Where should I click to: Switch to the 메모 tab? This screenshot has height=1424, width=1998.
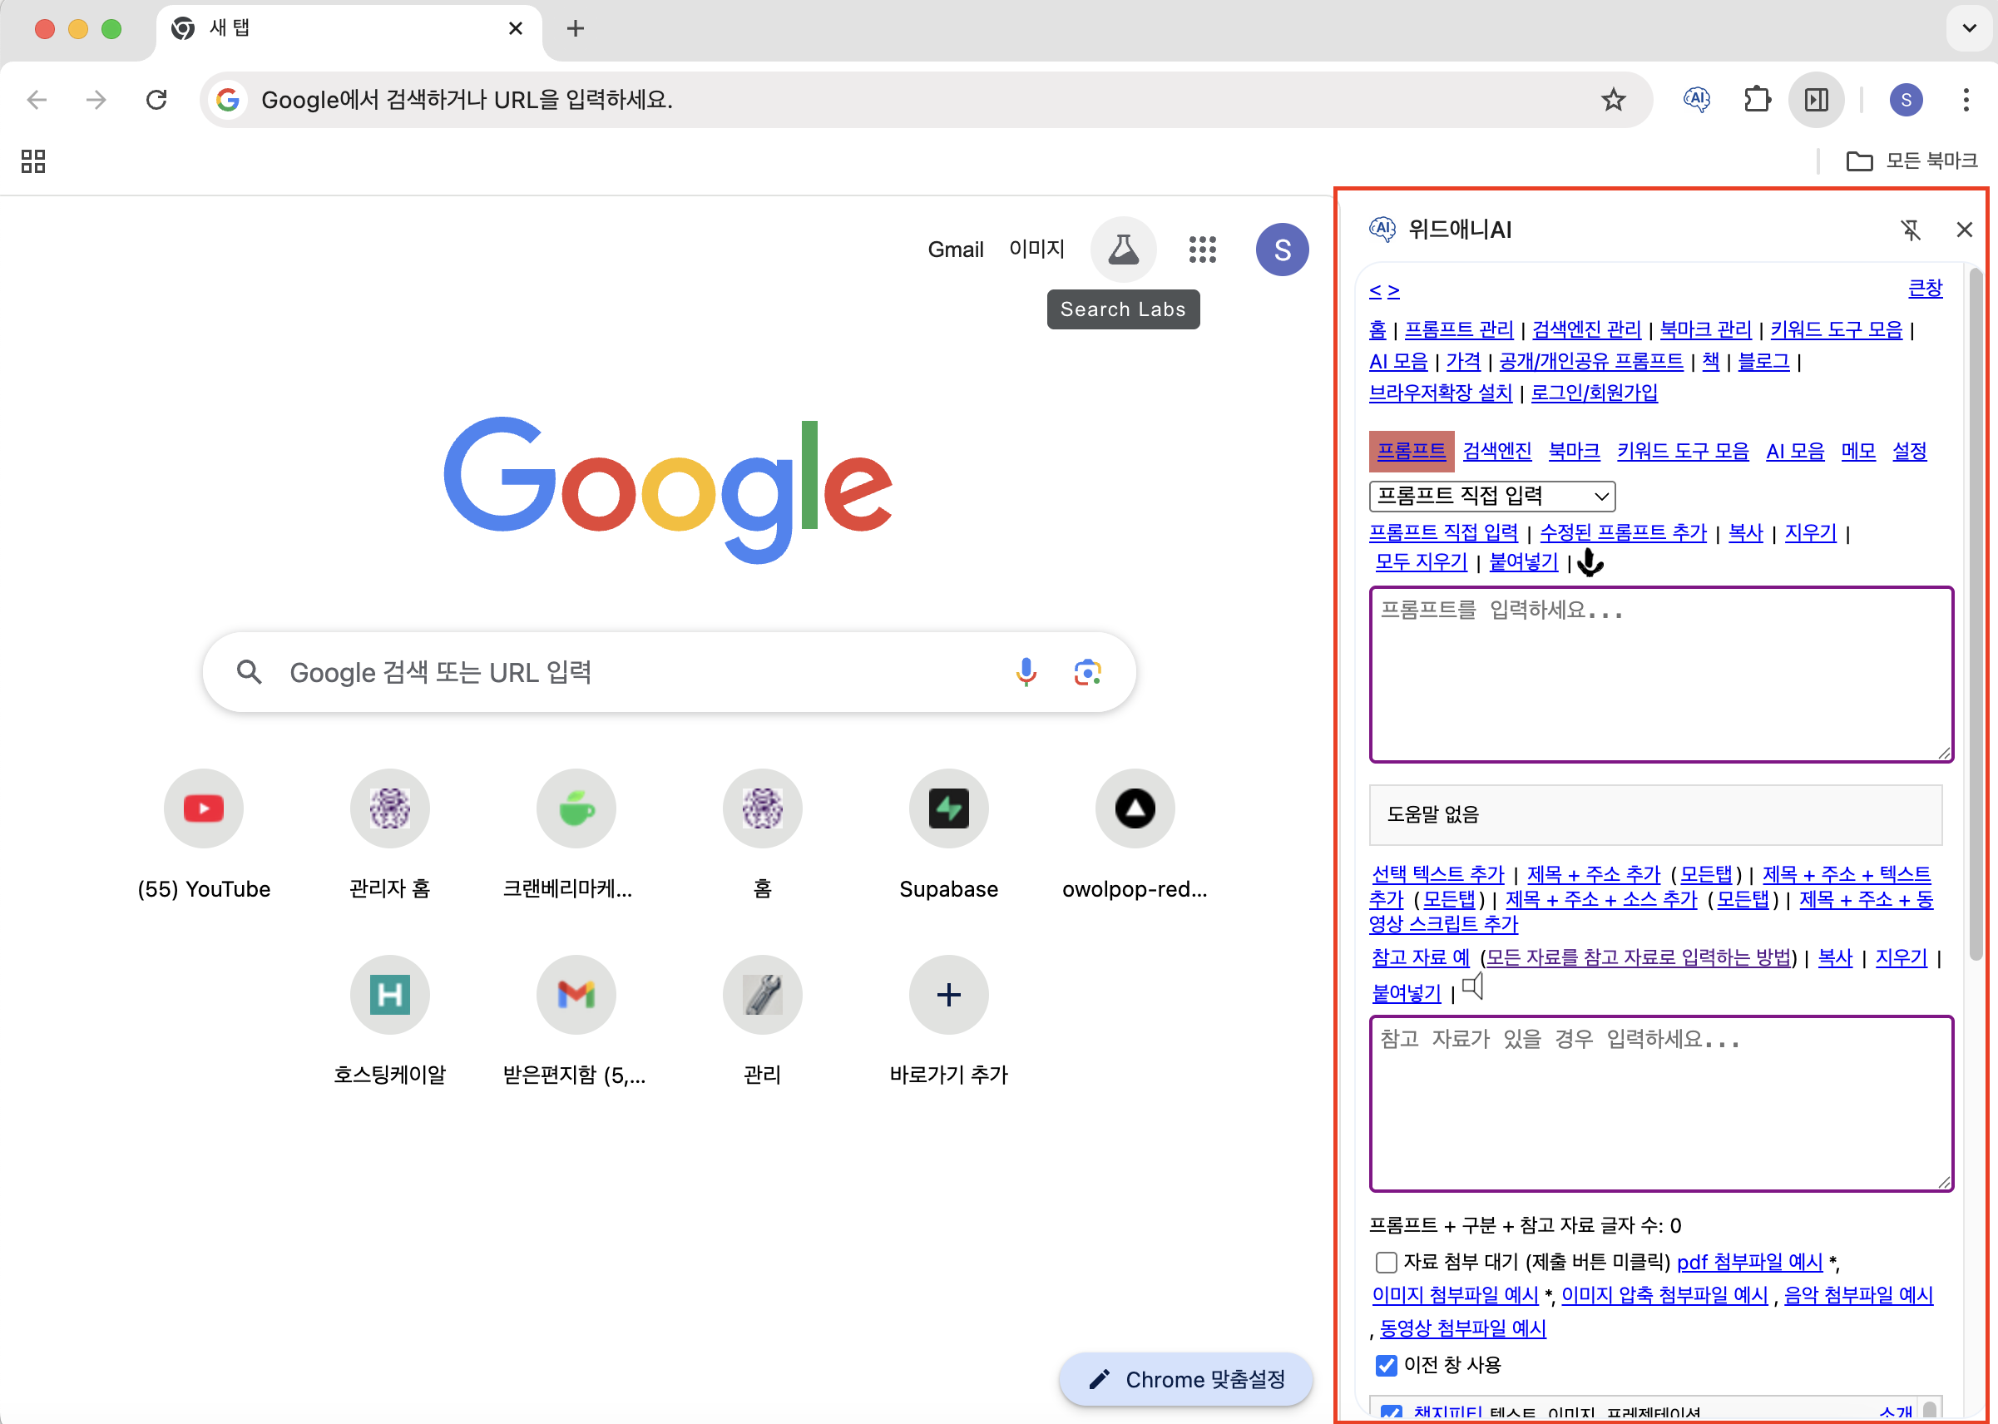[x=1857, y=452]
